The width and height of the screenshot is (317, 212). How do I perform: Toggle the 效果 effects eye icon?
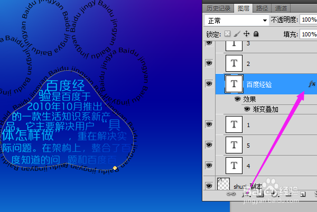click(x=238, y=99)
